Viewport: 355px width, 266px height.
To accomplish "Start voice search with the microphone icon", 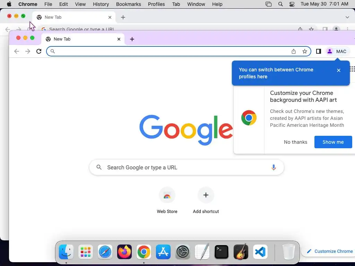I will coord(274,167).
